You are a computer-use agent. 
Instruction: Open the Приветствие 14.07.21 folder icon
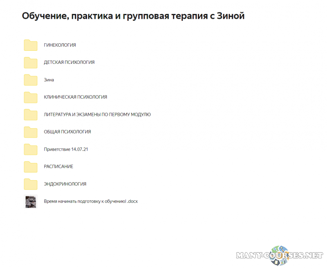pos(30,149)
